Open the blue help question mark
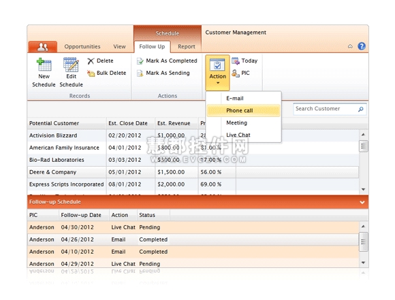The height and width of the screenshot is (300, 395). click(x=362, y=46)
